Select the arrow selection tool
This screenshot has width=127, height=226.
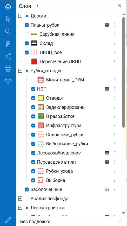tap(8, 19)
